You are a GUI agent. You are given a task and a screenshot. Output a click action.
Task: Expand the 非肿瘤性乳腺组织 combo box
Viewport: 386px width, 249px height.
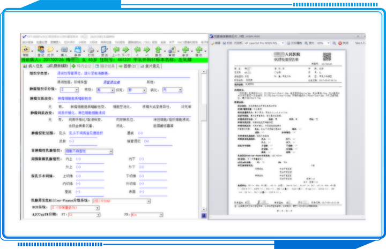[x=110, y=152]
